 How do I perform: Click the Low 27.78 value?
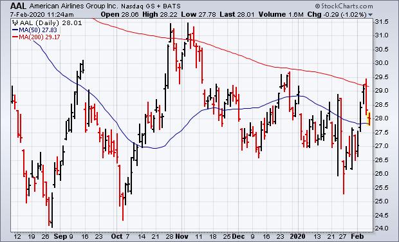point(198,15)
